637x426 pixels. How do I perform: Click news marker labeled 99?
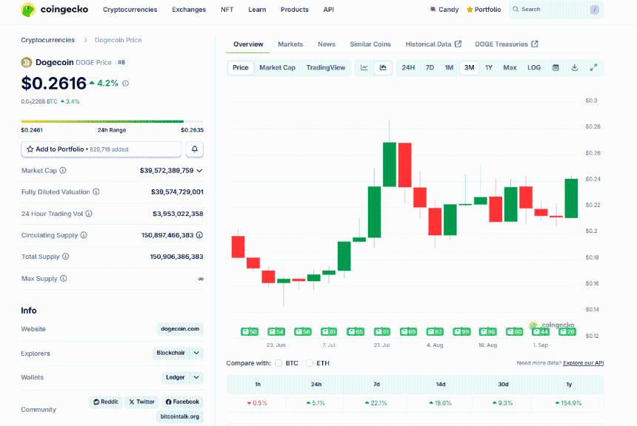(x=461, y=332)
